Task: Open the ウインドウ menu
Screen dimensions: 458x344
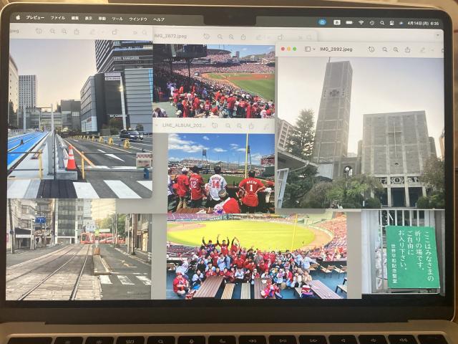Action: (138, 19)
